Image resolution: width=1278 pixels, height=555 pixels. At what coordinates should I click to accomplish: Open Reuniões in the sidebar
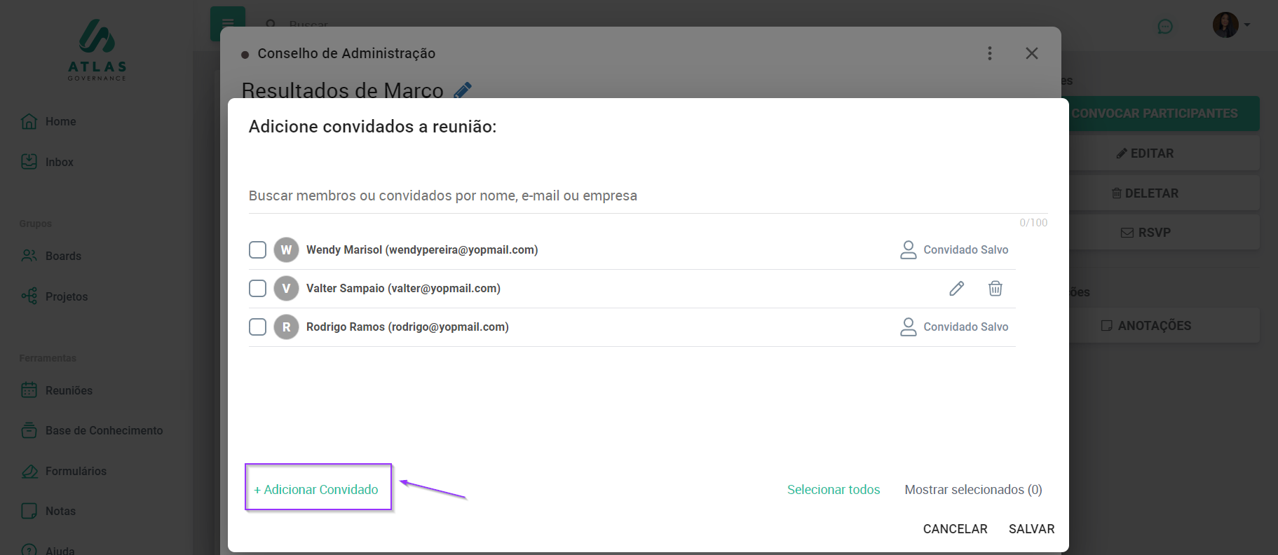click(68, 390)
